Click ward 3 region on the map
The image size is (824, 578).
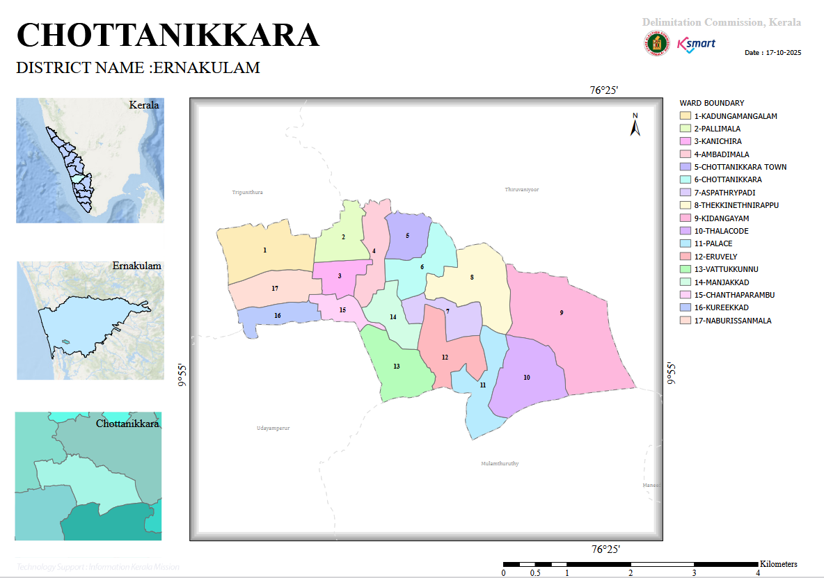coord(340,276)
